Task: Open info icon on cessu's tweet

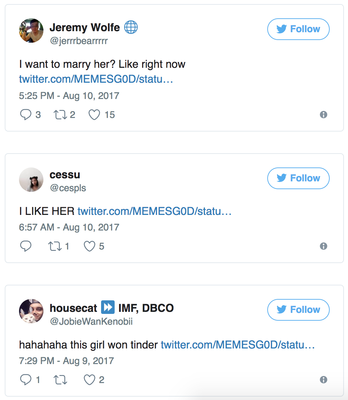Action: tap(324, 246)
